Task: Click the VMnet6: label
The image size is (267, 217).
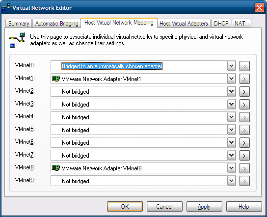Action: coord(25,142)
